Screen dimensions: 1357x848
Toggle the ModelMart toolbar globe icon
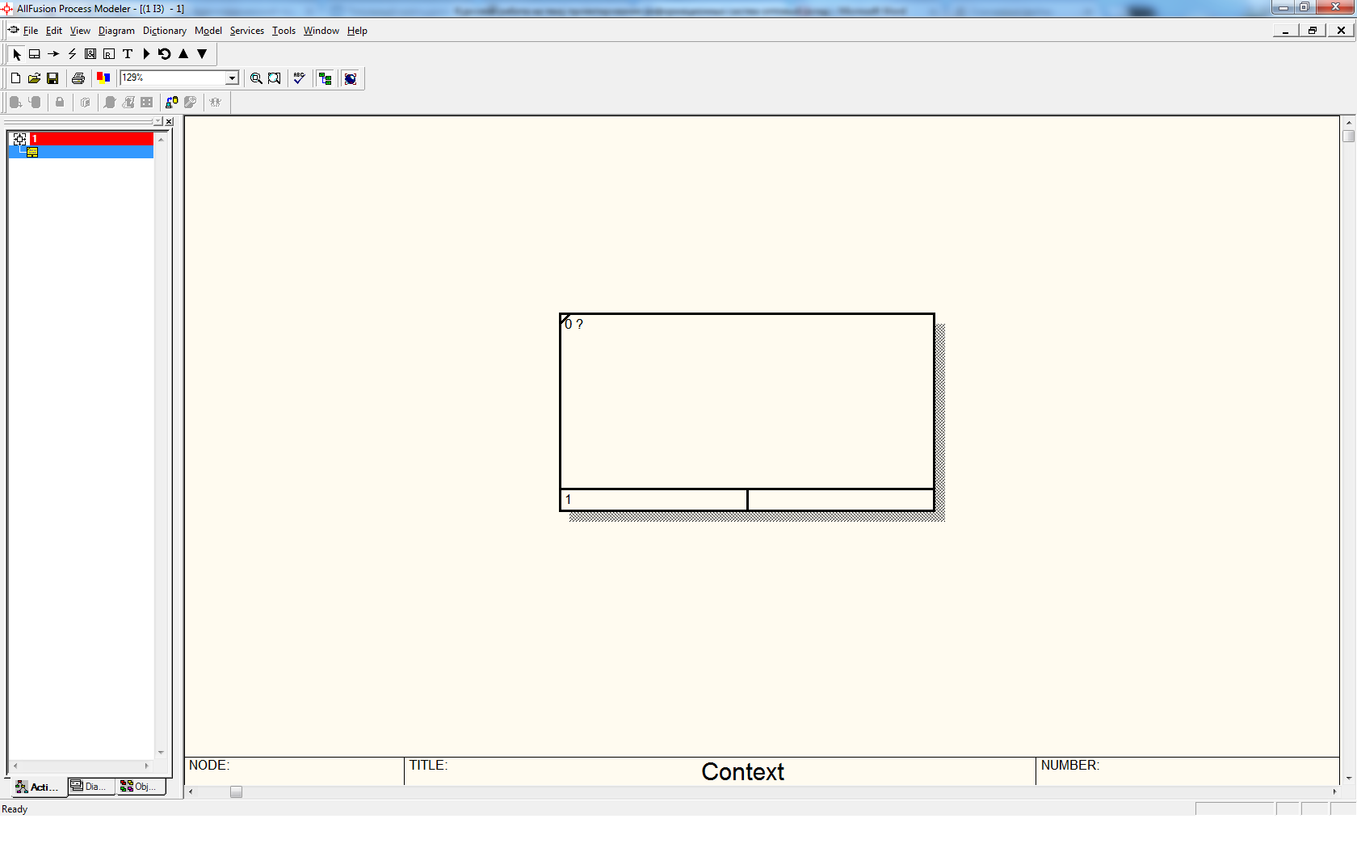351,78
